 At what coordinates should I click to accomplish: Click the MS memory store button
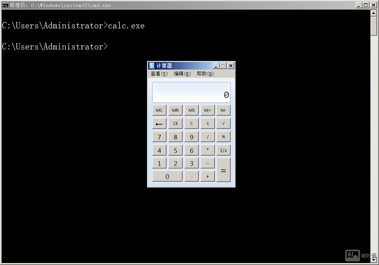191,110
